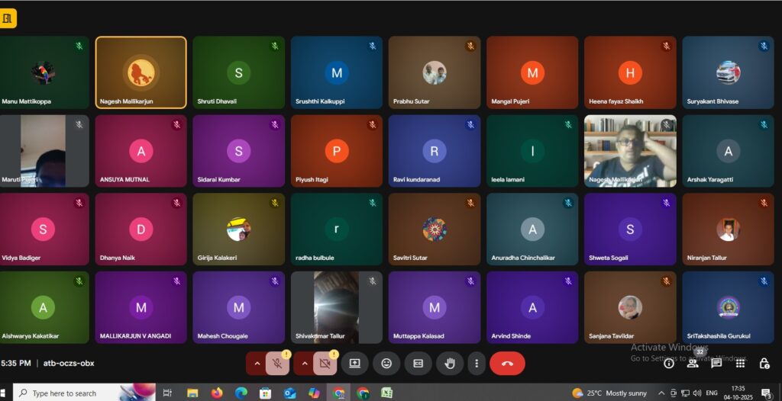Open the activities grid icon
The height and width of the screenshot is (401, 782).
click(x=740, y=364)
